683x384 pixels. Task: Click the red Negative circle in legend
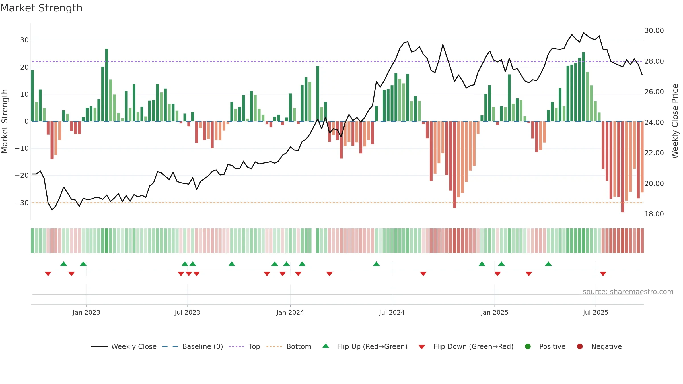pyautogui.click(x=580, y=346)
